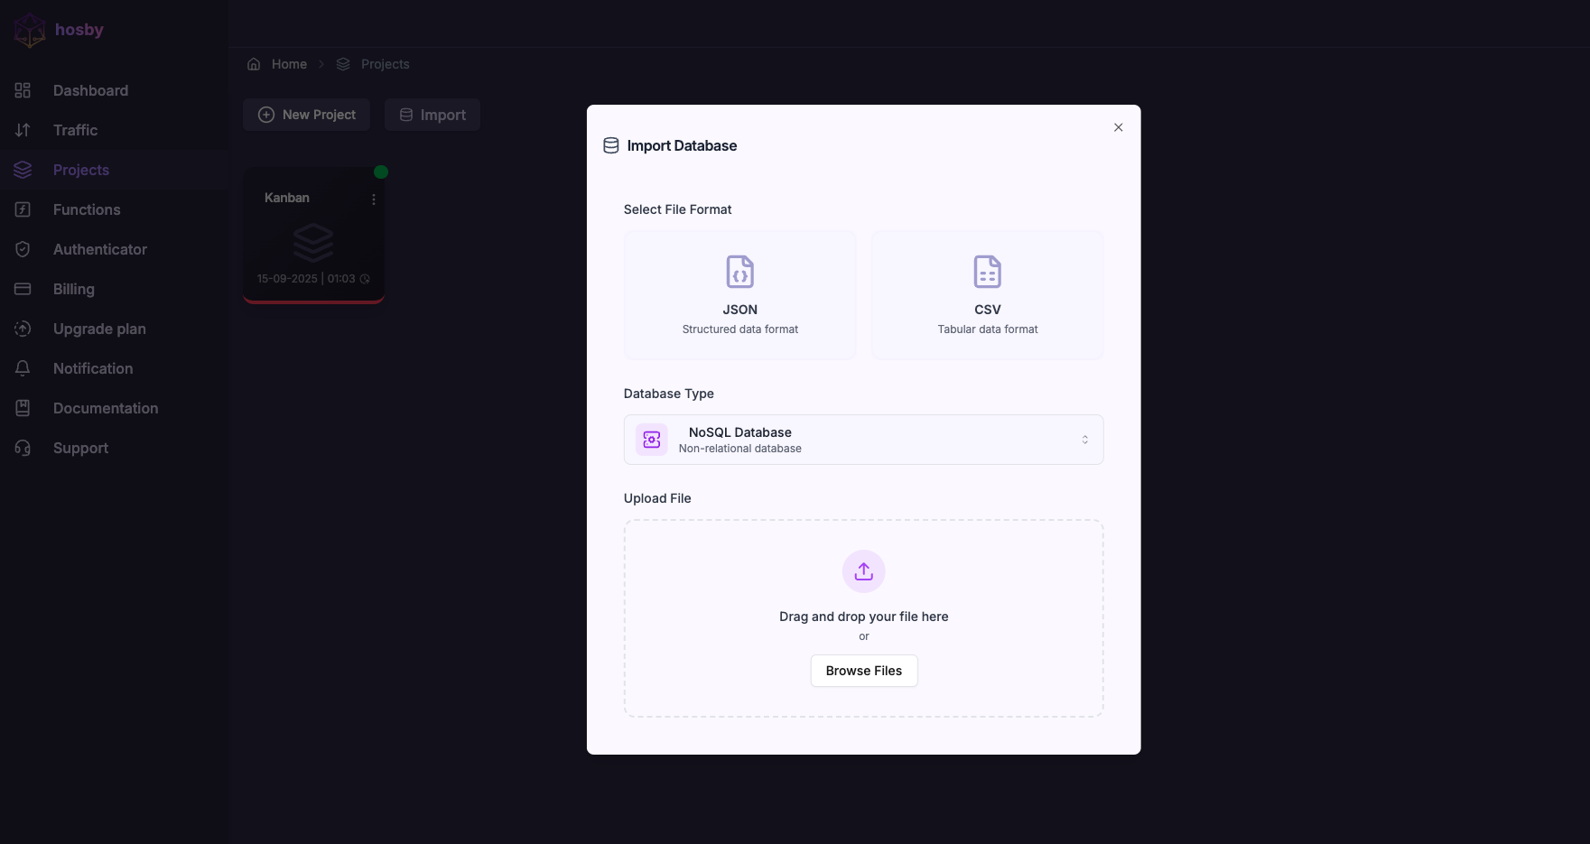Viewport: 1590px width, 844px height.
Task: Open the Traffic section
Action: click(x=76, y=130)
